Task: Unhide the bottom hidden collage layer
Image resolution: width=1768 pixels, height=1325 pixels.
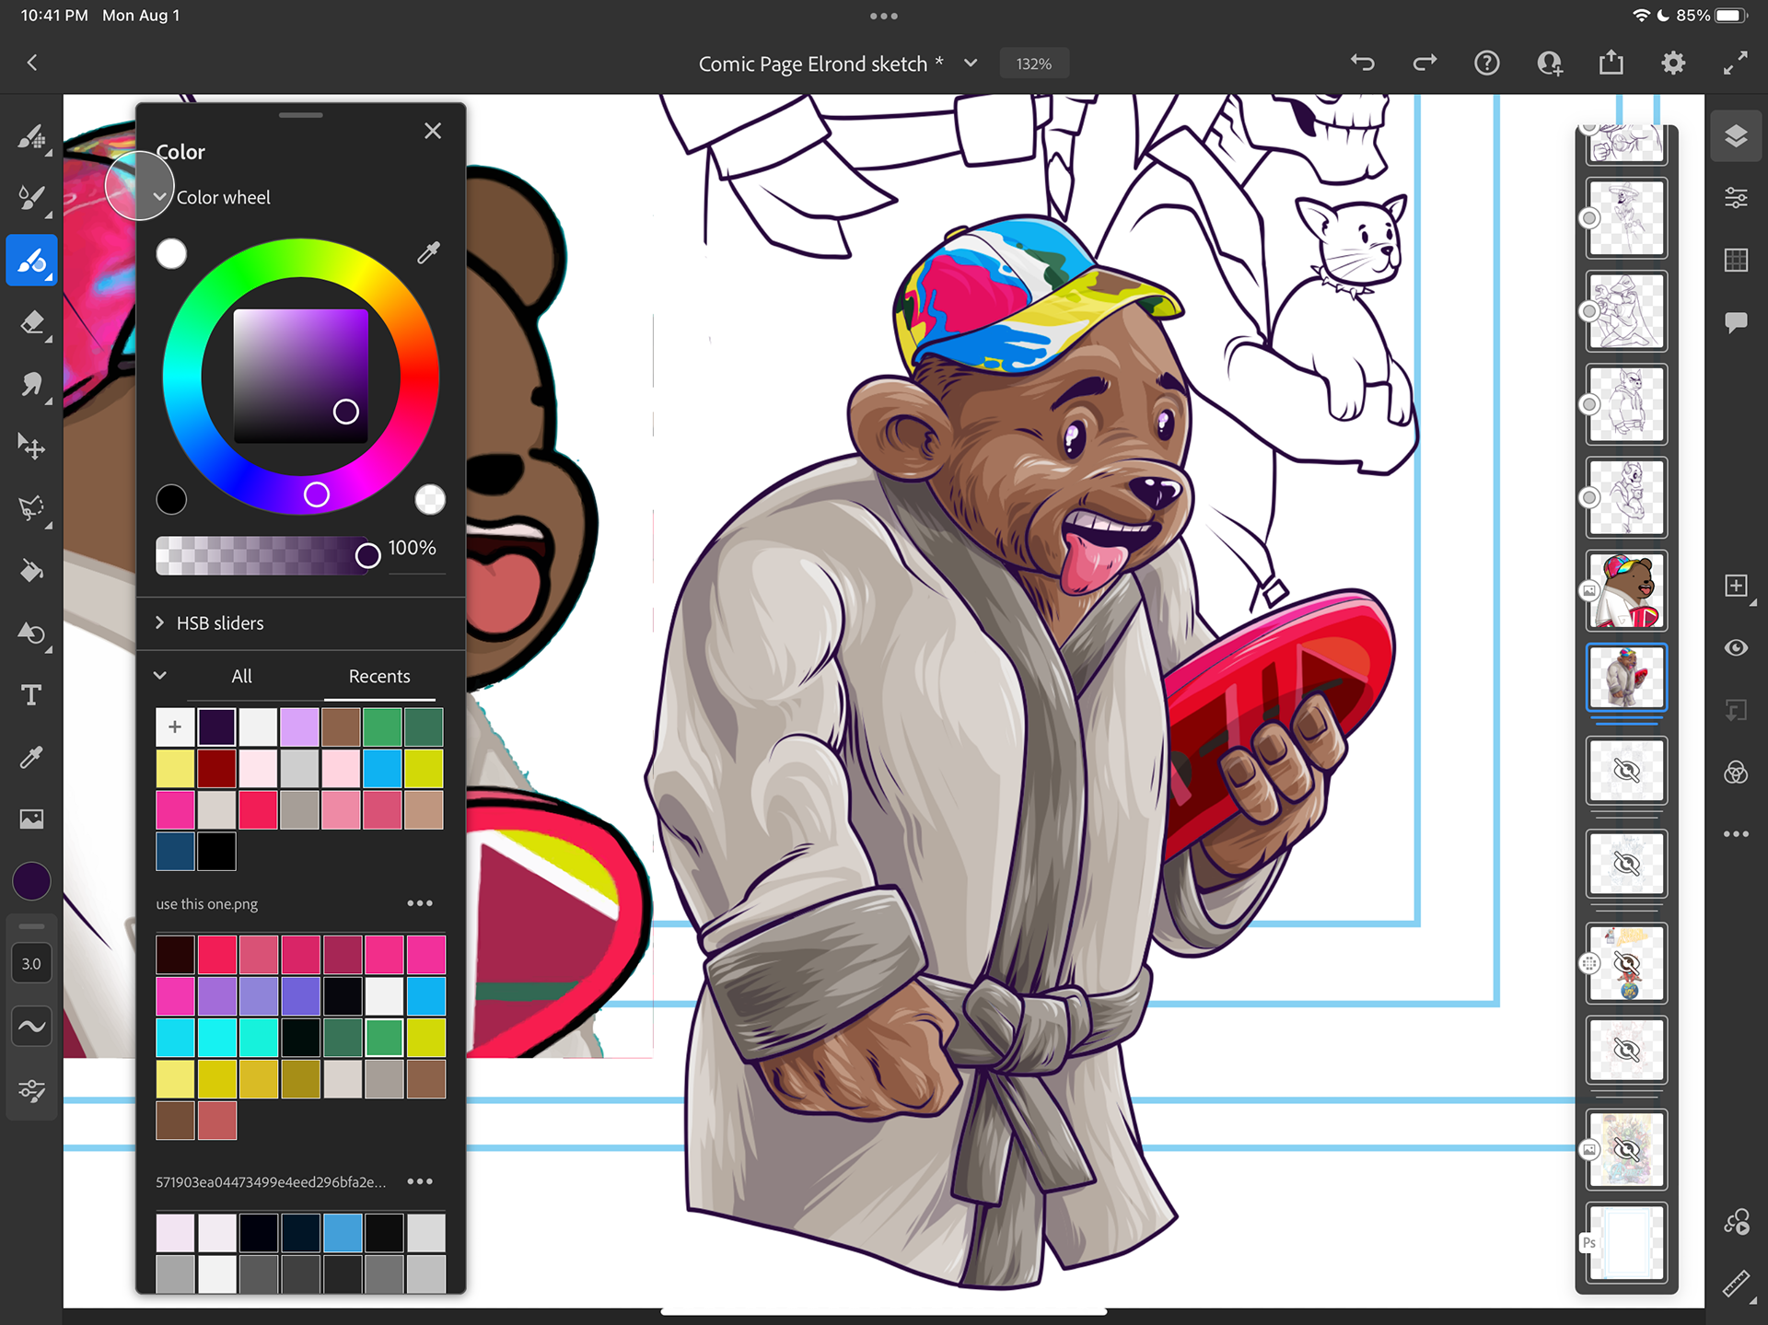Action: tap(1626, 1149)
